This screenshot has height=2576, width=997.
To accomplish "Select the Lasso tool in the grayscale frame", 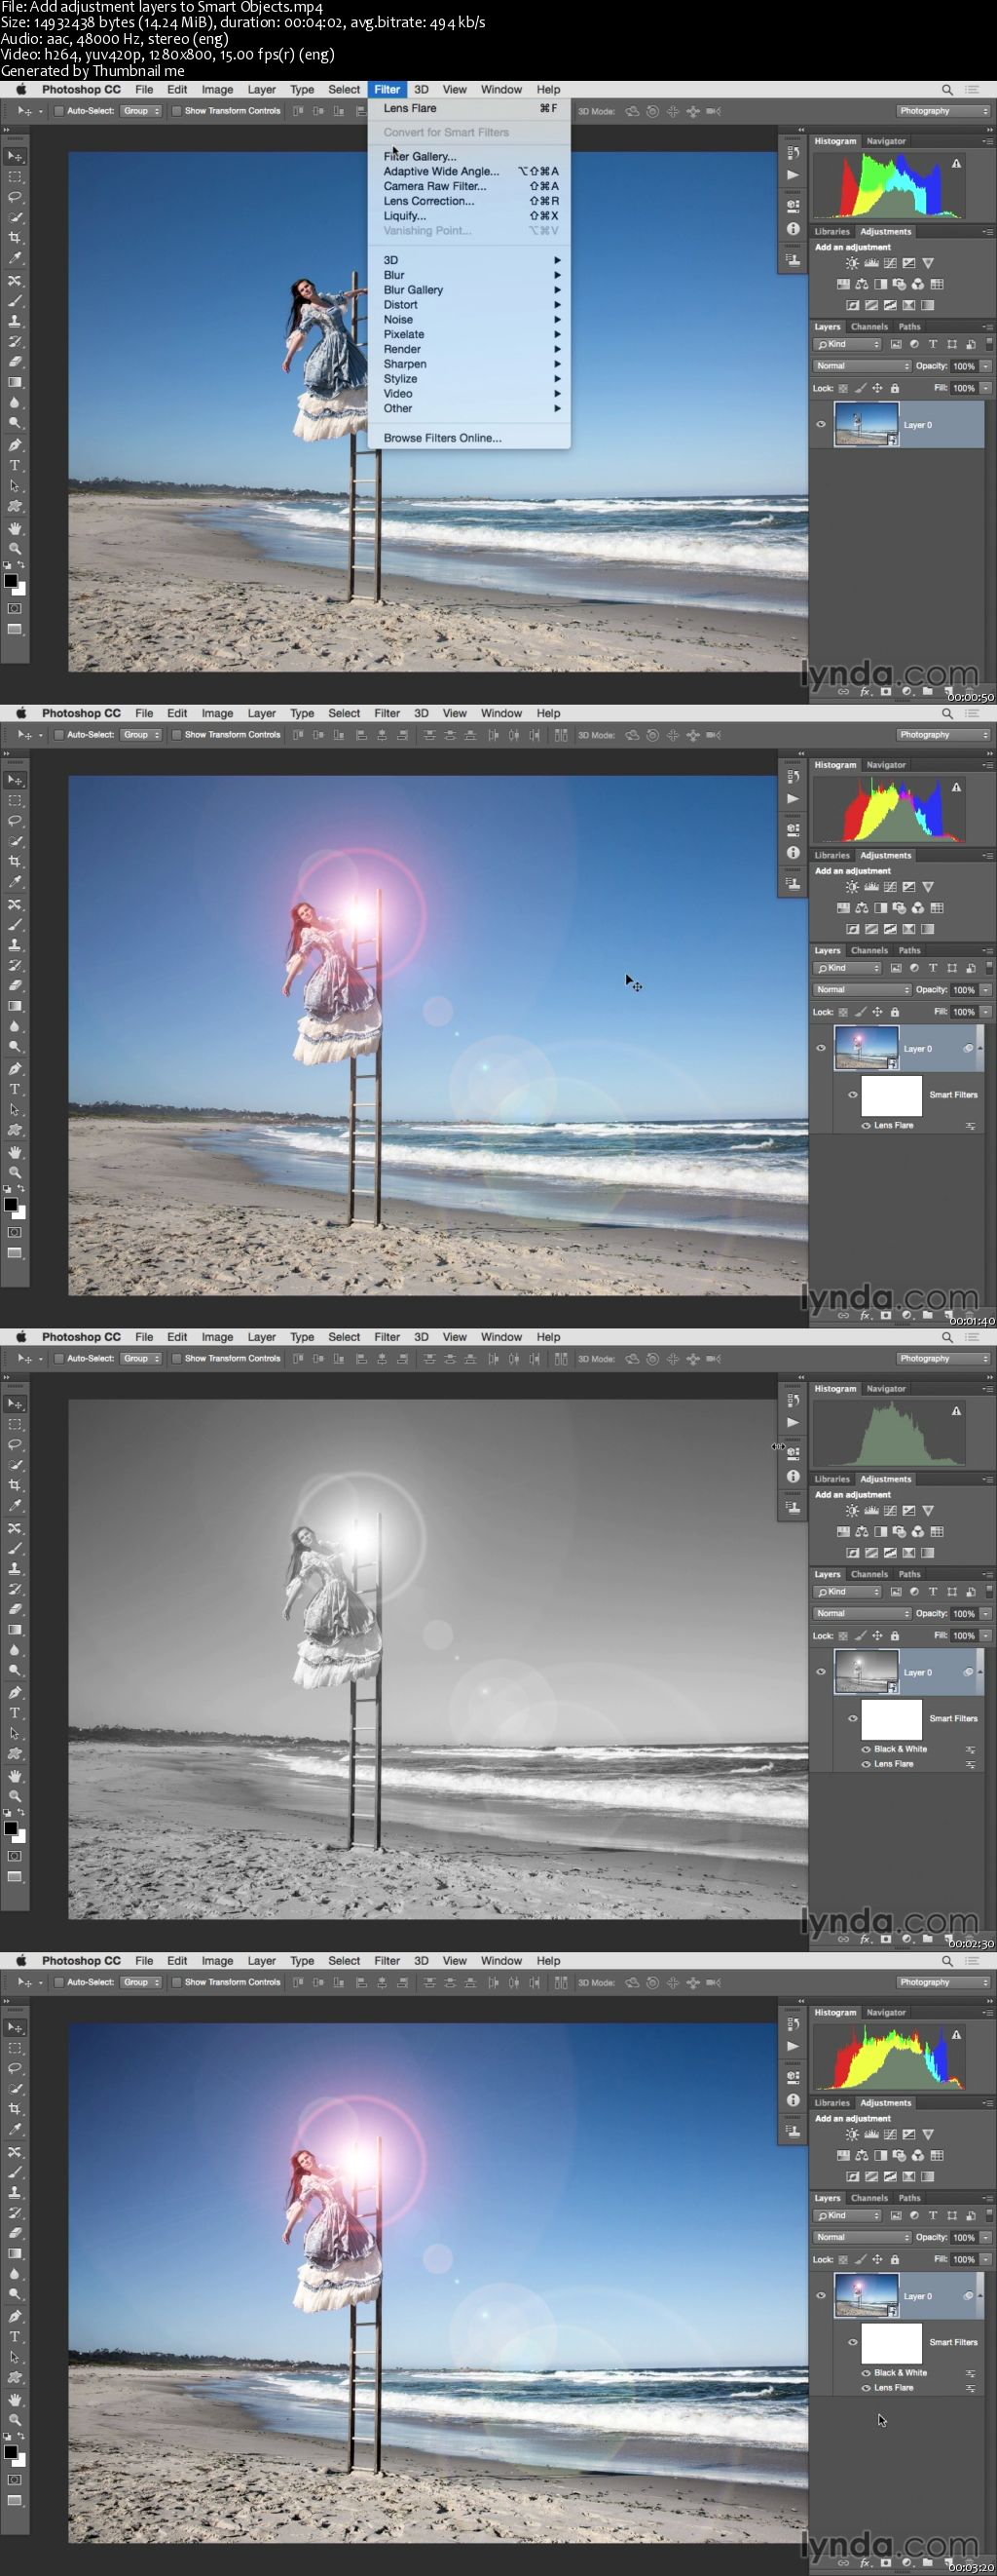I will pyautogui.click(x=15, y=1444).
